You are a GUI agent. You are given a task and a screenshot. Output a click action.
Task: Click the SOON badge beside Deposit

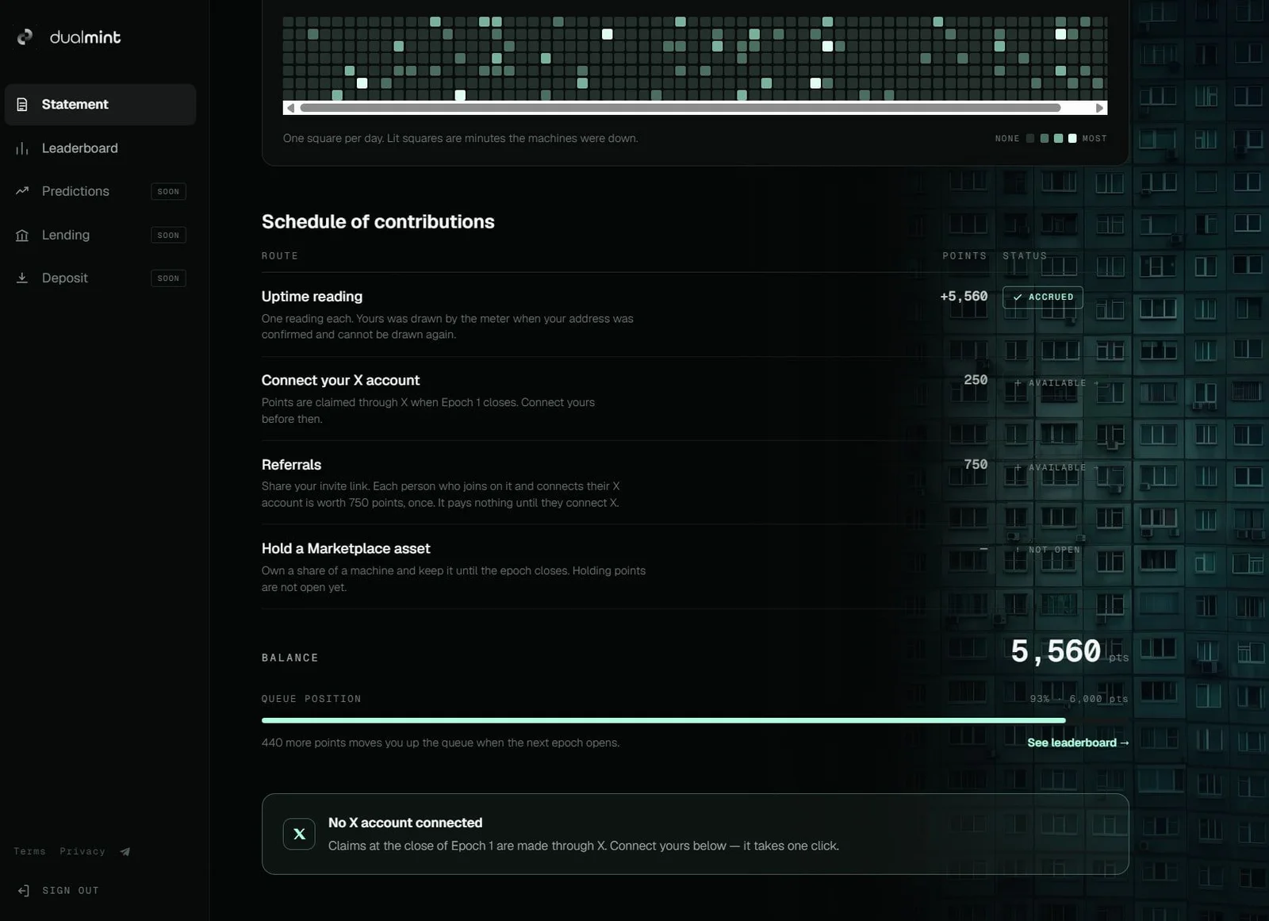pyautogui.click(x=168, y=278)
